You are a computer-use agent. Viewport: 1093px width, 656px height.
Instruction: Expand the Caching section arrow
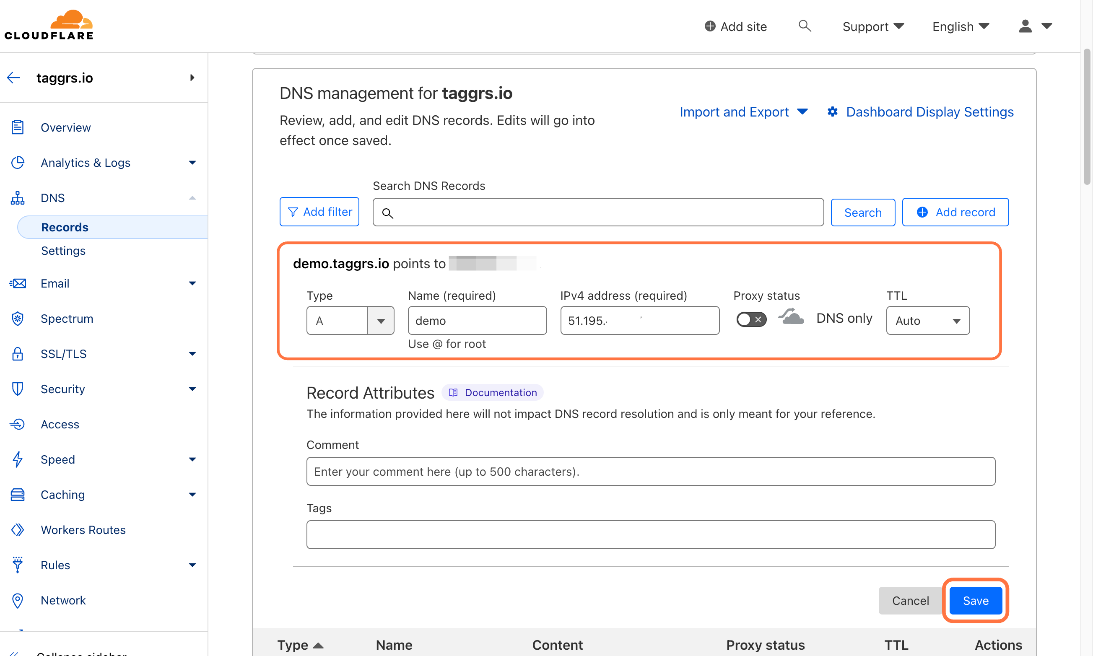[192, 495]
